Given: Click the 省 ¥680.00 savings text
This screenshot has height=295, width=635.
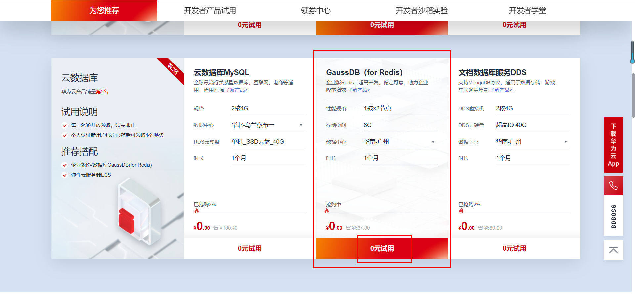Looking at the screenshot, I should click(490, 228).
